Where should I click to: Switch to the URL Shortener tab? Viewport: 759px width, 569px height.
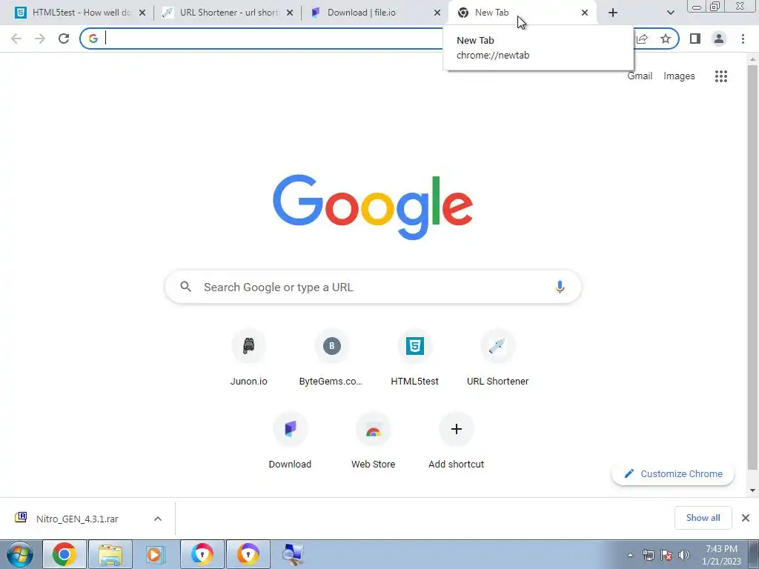pos(228,13)
